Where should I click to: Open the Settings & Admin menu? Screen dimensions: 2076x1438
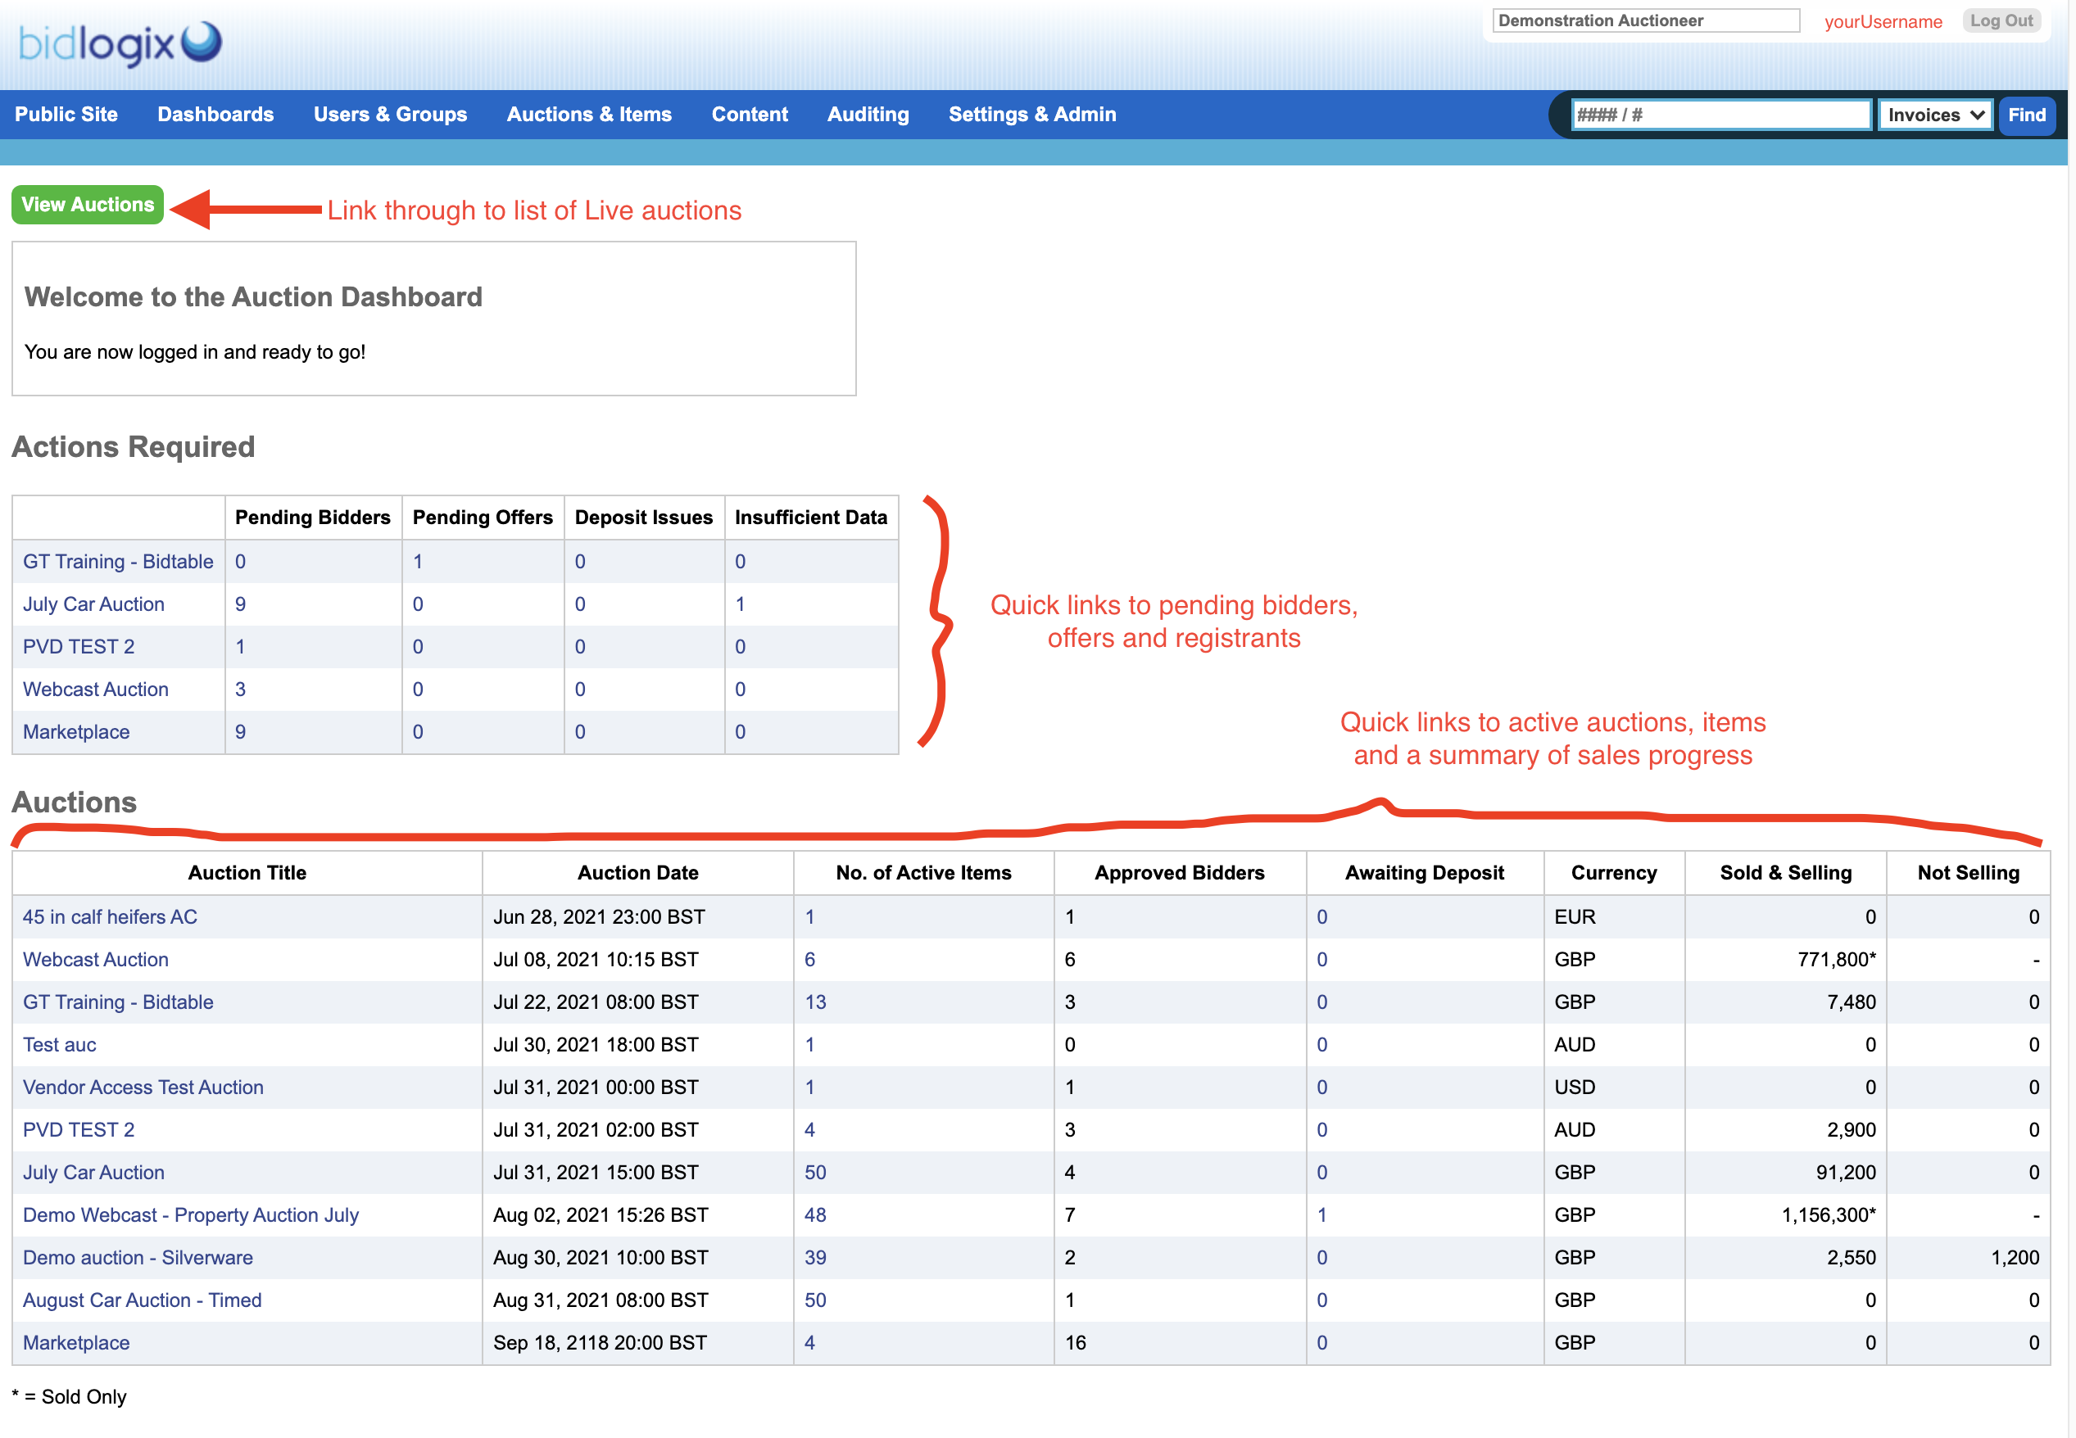(1031, 115)
